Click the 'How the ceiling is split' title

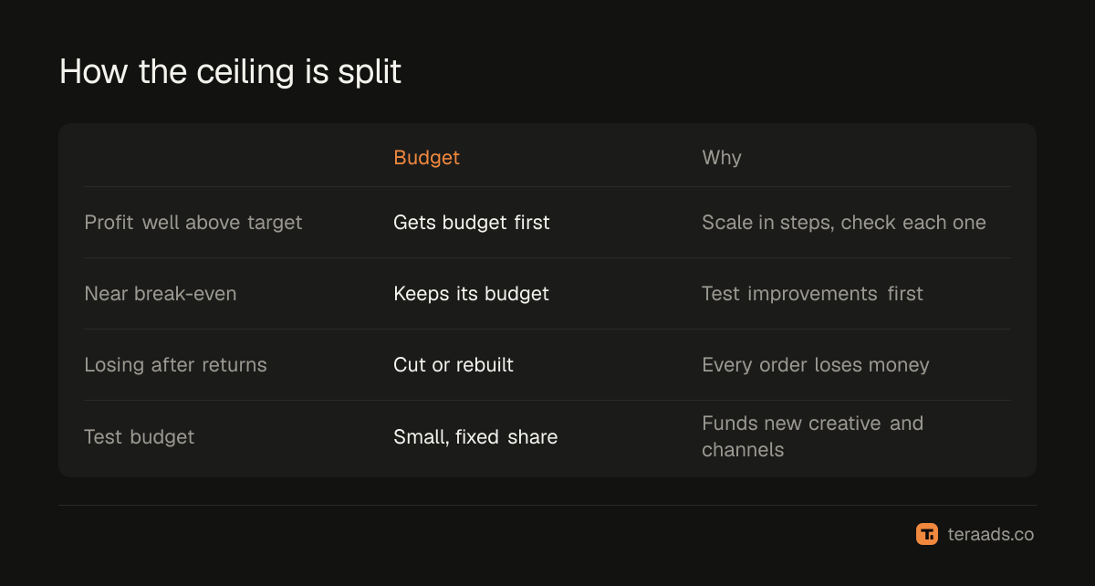[x=230, y=71]
